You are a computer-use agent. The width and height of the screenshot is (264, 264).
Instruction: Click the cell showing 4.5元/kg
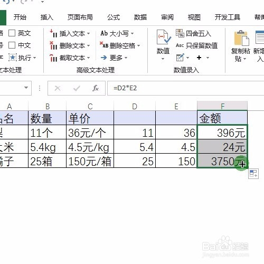(x=90, y=146)
